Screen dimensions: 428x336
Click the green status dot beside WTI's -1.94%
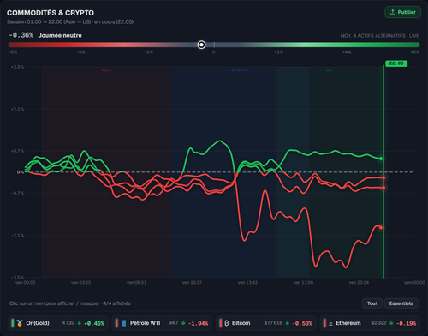point(183,323)
